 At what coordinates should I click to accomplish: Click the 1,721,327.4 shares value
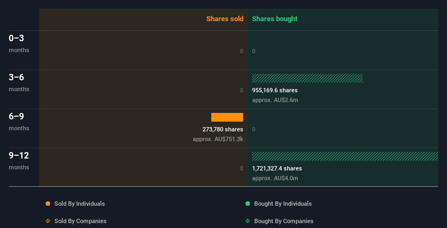tap(277, 169)
